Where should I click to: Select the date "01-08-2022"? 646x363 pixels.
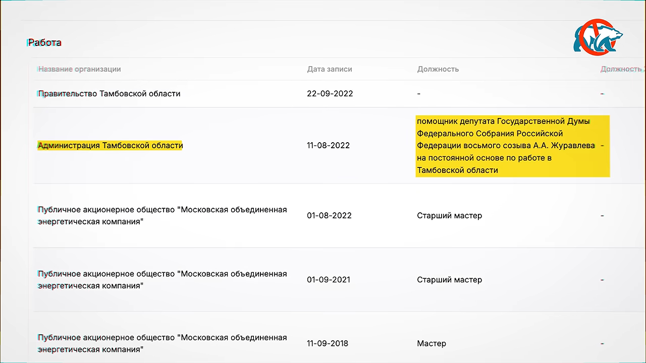(x=329, y=216)
